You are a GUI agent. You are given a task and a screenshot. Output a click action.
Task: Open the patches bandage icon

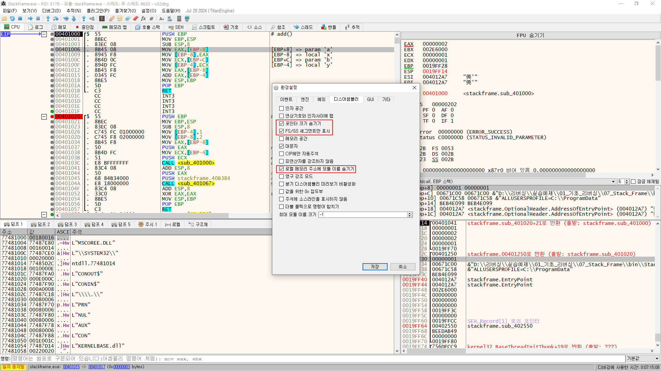pyautogui.click(x=112, y=19)
